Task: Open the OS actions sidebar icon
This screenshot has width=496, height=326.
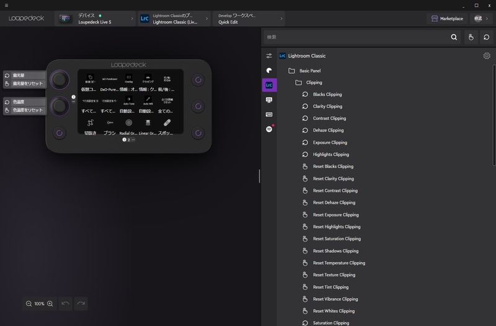Action: pos(269,100)
